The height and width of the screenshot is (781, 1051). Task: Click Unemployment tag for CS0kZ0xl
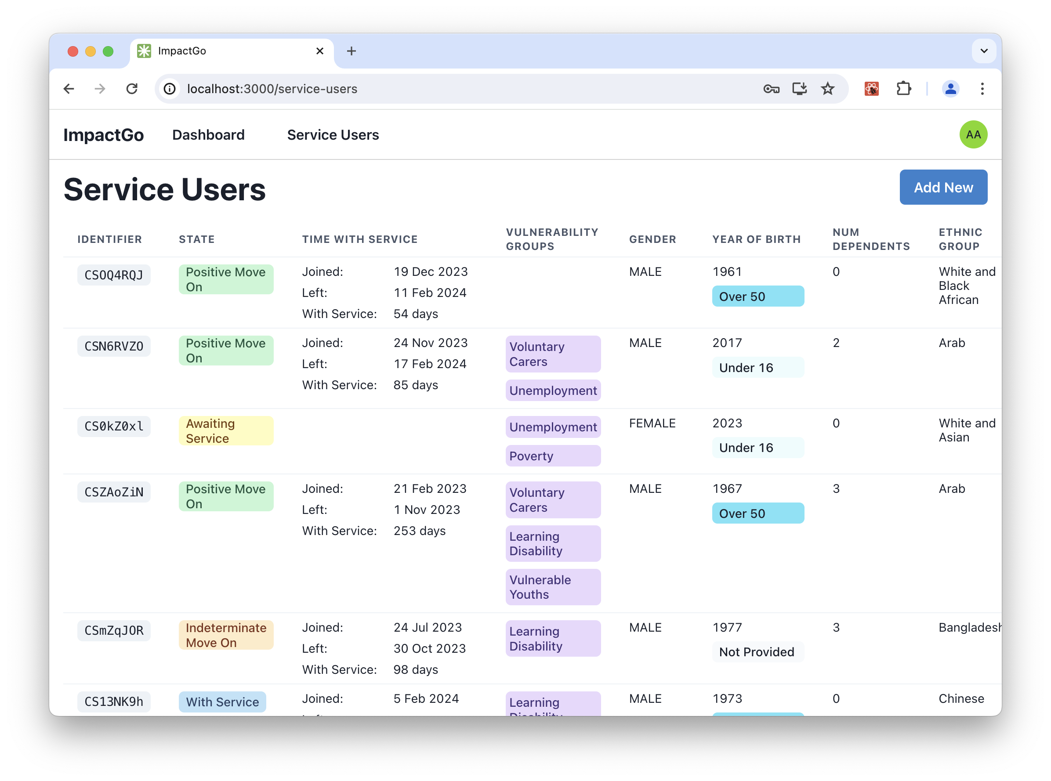[x=553, y=427]
